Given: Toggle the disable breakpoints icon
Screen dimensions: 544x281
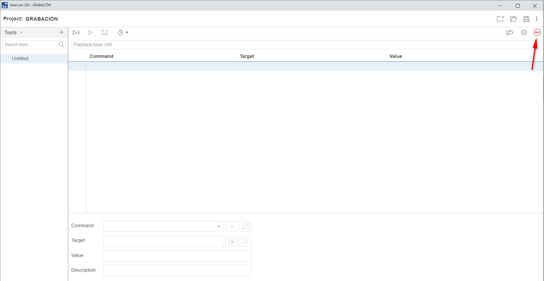Looking at the screenshot, I should click(x=510, y=33).
